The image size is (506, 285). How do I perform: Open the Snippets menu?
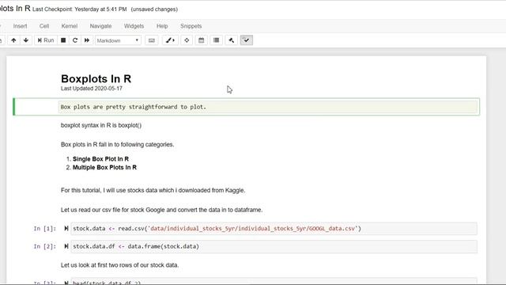coord(191,26)
